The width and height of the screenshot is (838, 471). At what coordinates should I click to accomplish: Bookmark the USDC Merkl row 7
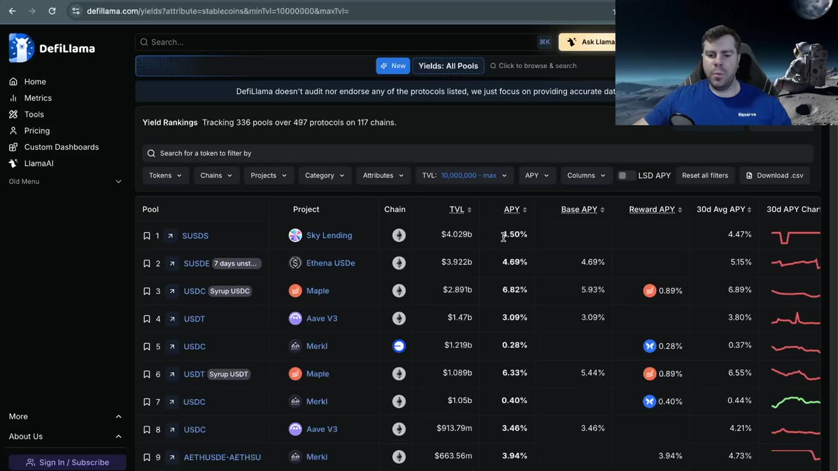[147, 402]
